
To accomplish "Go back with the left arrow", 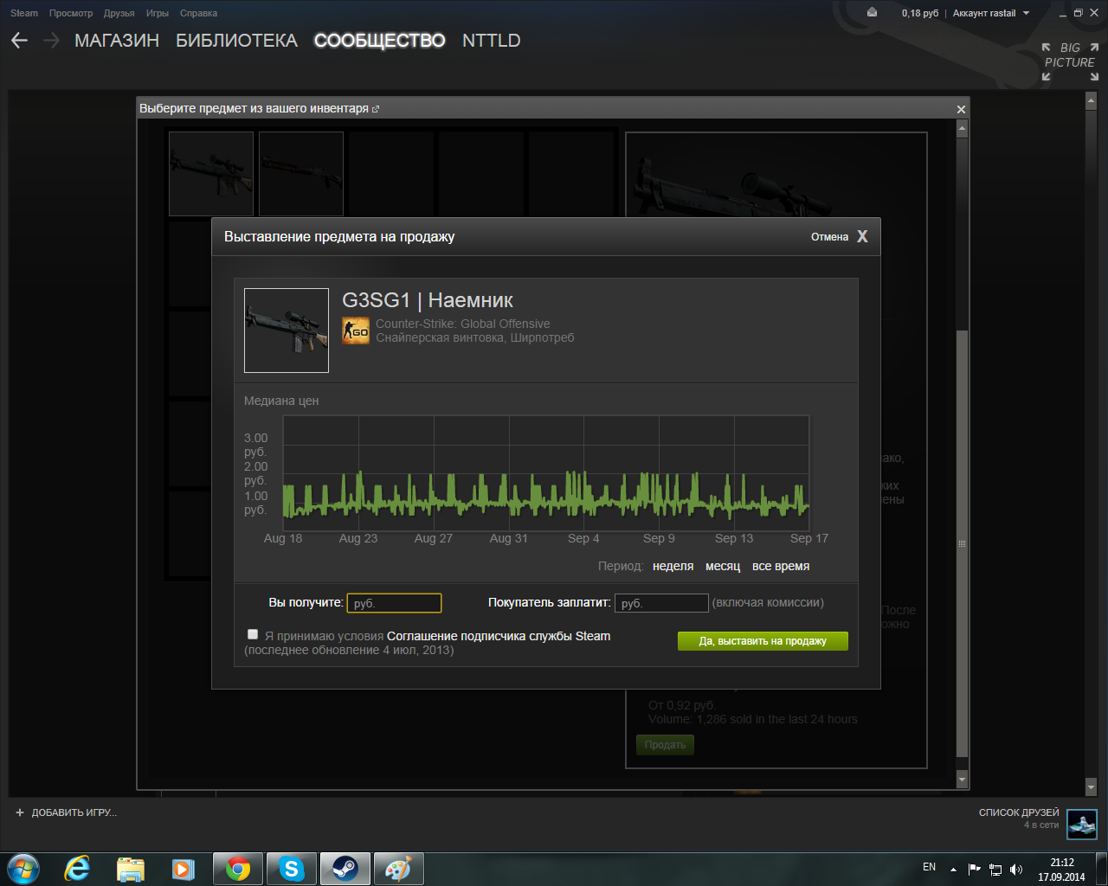I will point(19,41).
